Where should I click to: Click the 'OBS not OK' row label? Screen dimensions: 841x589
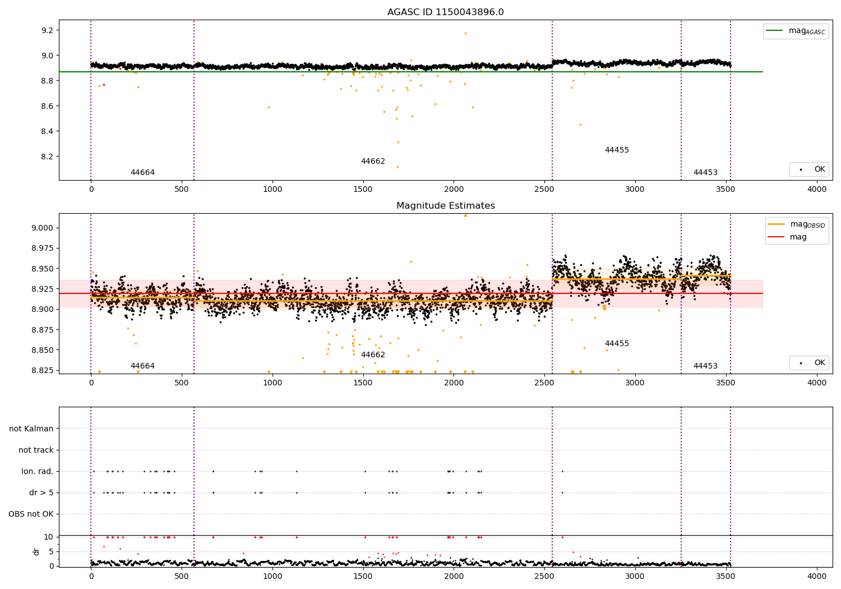click(x=31, y=514)
